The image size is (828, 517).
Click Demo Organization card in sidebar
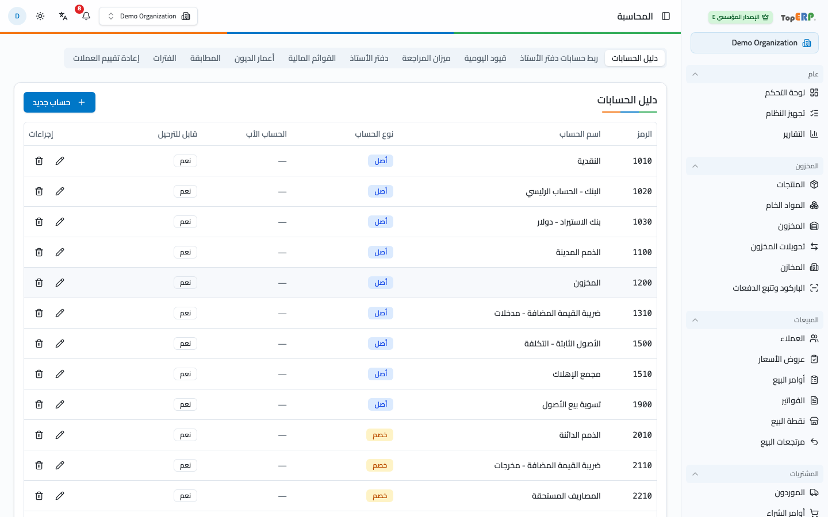(754, 43)
